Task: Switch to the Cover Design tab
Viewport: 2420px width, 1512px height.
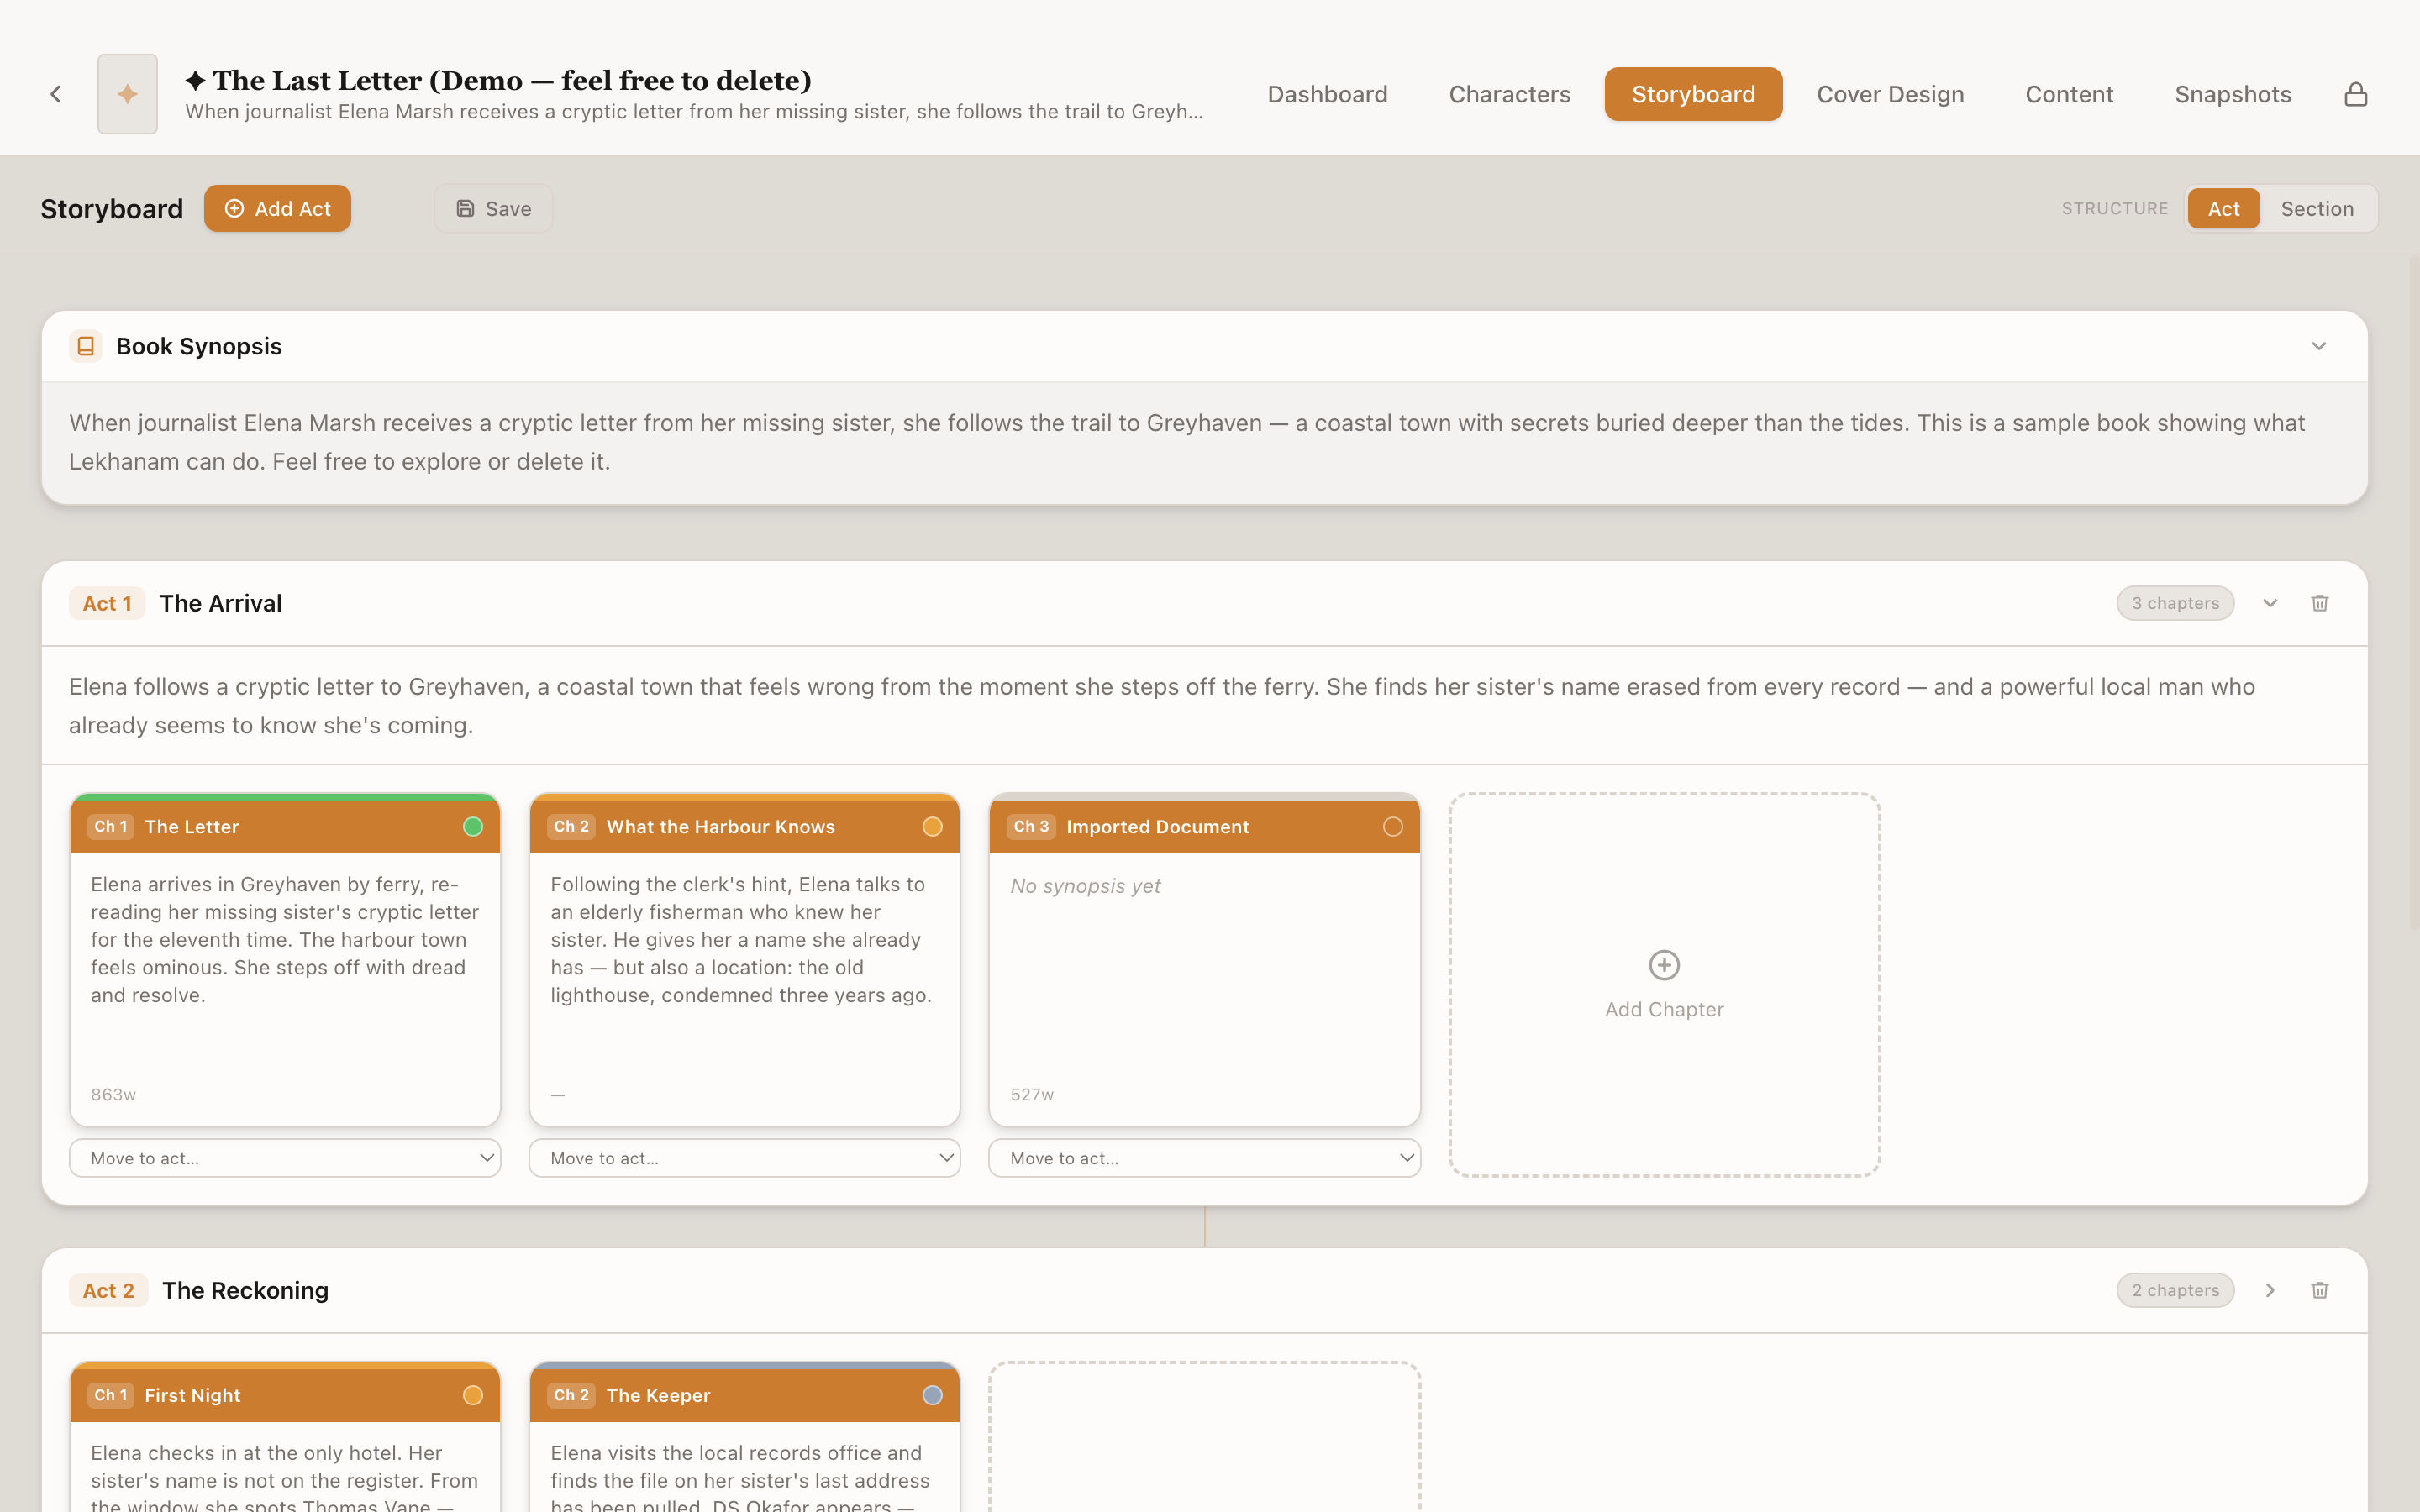Action: (1889, 93)
